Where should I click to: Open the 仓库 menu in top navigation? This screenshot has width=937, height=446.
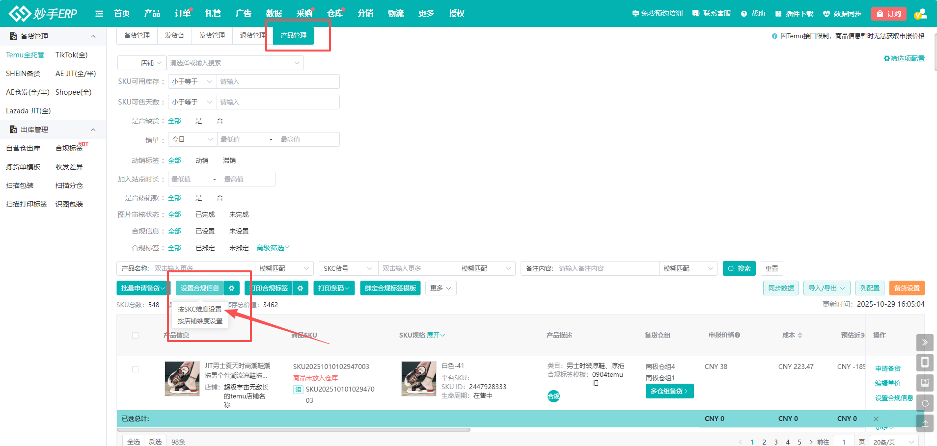tap(335, 13)
